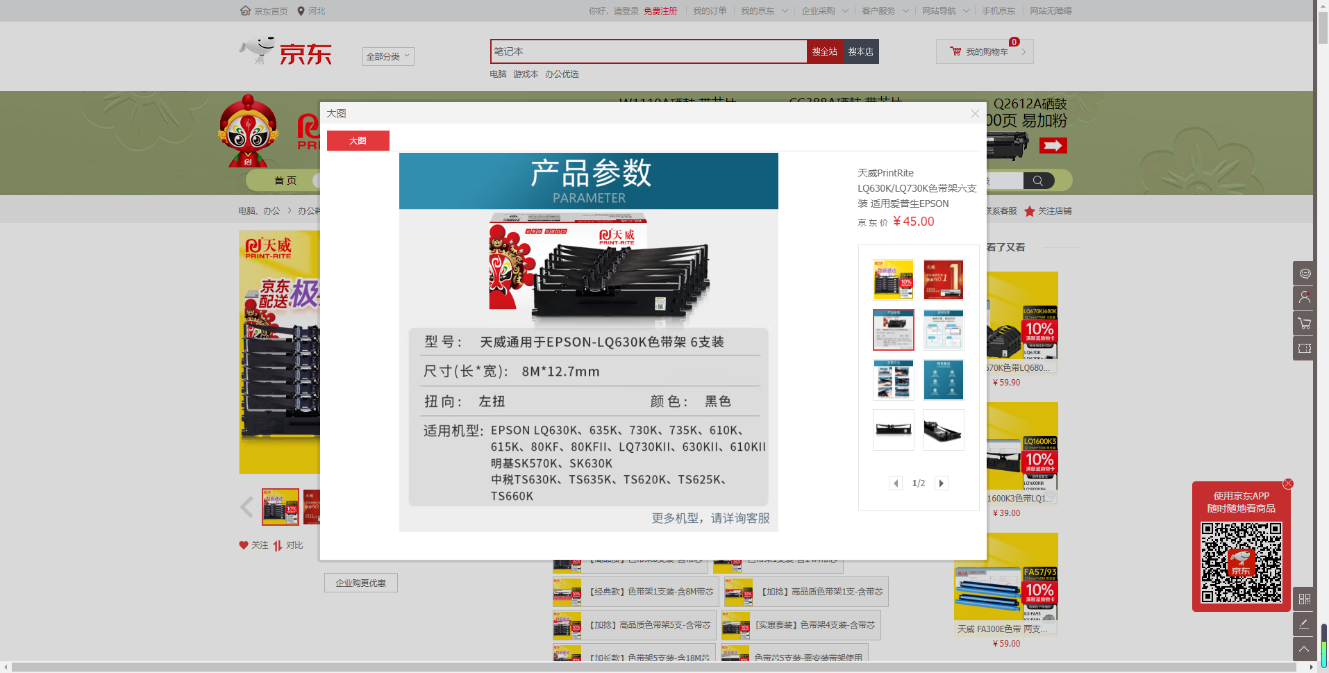Click 搜全站 search button
Image resolution: width=1329 pixels, height=673 pixels.
(825, 51)
